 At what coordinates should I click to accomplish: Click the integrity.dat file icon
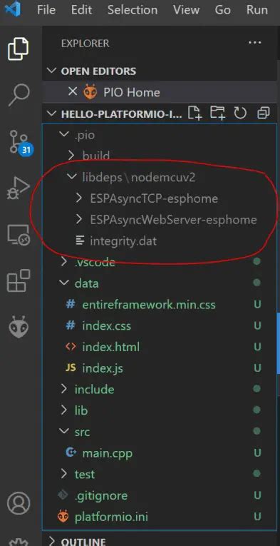coord(81,241)
